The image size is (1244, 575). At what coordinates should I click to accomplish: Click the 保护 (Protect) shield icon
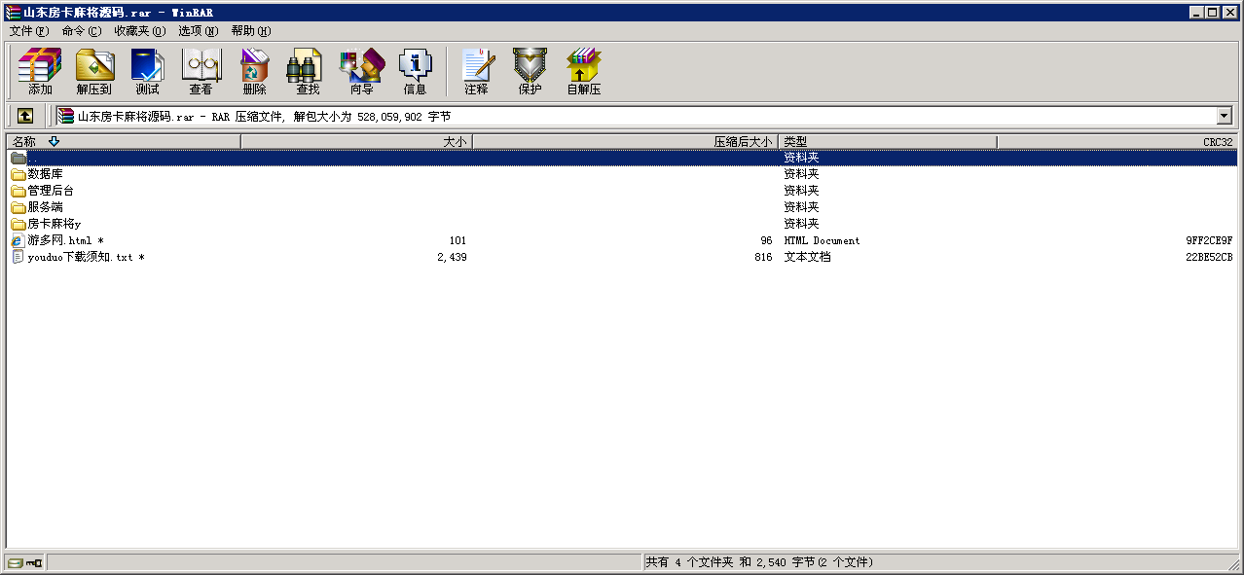pyautogui.click(x=530, y=71)
